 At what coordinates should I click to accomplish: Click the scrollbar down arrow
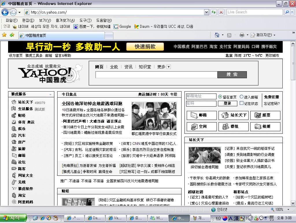point(293,203)
